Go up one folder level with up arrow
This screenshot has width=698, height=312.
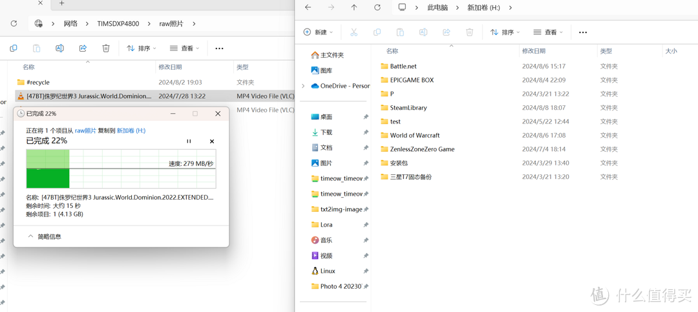click(354, 8)
